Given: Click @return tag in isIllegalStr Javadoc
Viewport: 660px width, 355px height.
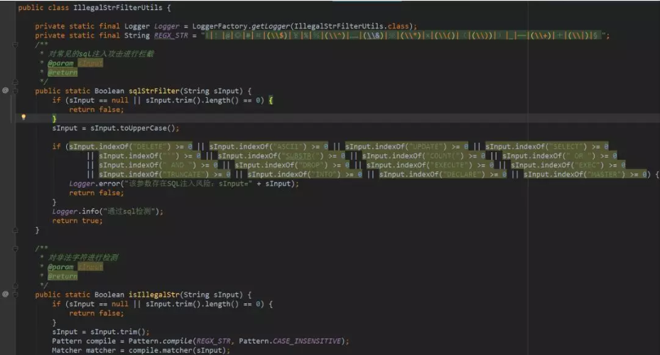Looking at the screenshot, I should tap(63, 276).
